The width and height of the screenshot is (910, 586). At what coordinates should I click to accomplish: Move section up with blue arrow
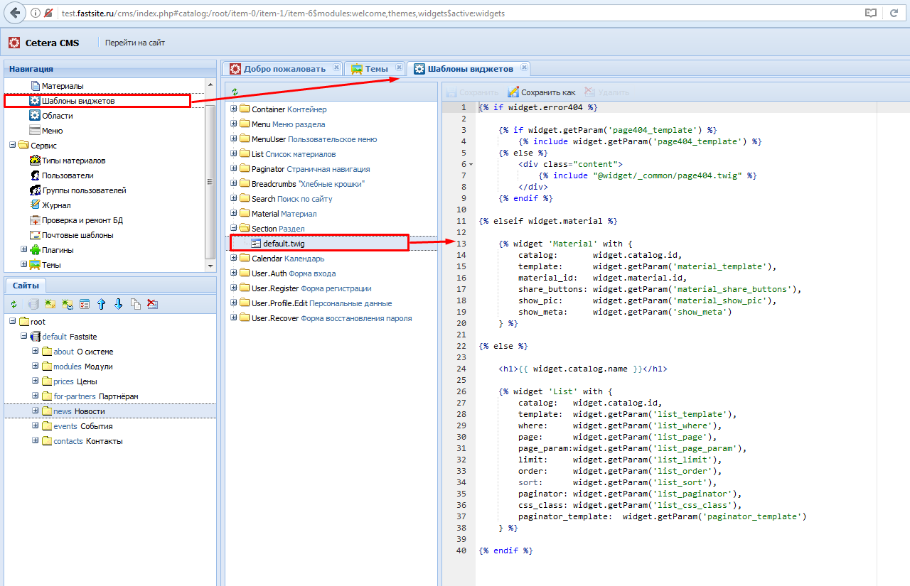(101, 304)
